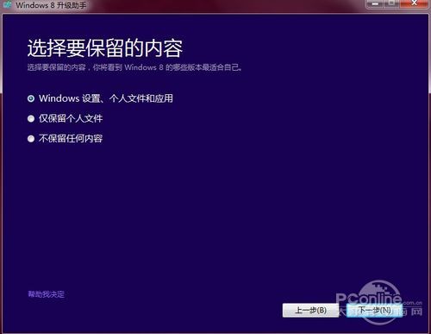Go back with the 上一步(B) button
This screenshot has height=334, width=431.
[x=310, y=311]
